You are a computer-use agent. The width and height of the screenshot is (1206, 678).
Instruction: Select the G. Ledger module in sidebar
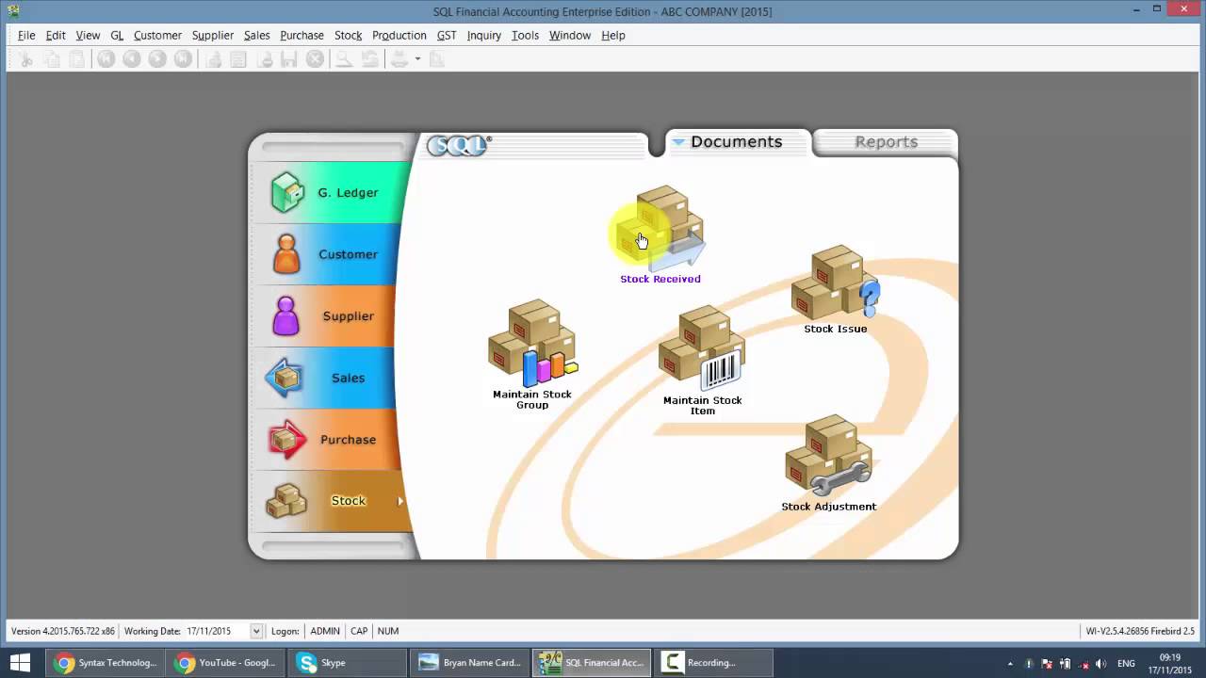pyautogui.click(x=330, y=192)
